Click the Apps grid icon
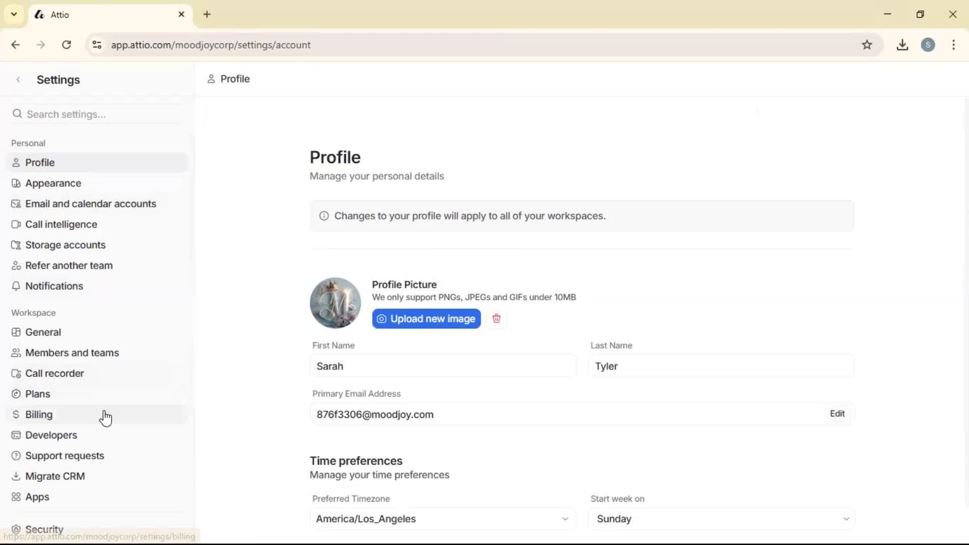969x545 pixels. pyautogui.click(x=16, y=497)
